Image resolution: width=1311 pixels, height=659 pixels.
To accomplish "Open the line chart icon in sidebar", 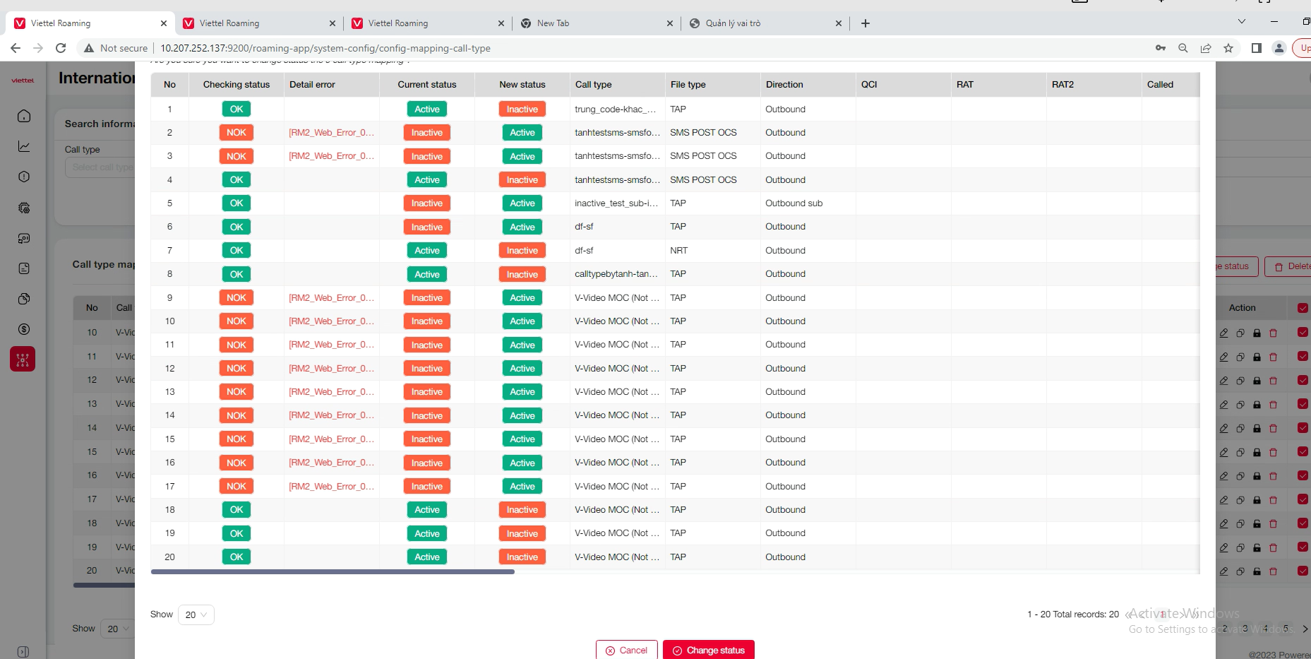I will pyautogui.click(x=23, y=146).
